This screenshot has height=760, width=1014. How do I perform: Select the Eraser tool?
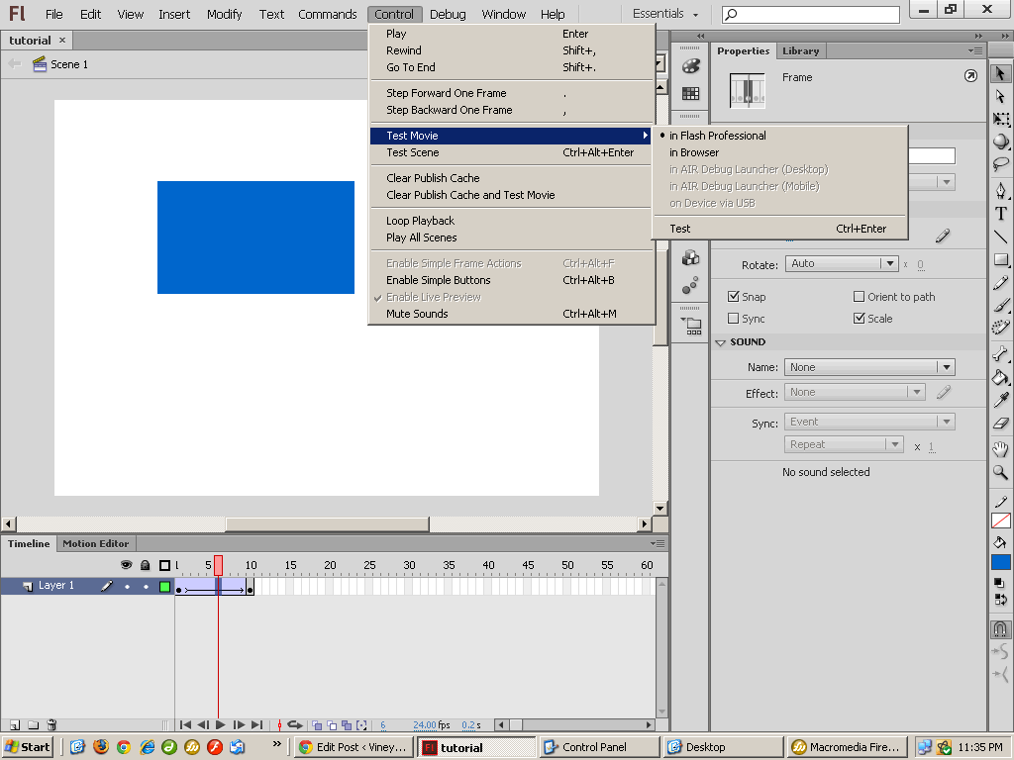[1000, 424]
